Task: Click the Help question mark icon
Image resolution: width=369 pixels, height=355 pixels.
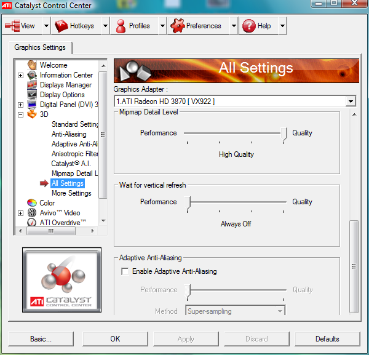Action: point(248,26)
